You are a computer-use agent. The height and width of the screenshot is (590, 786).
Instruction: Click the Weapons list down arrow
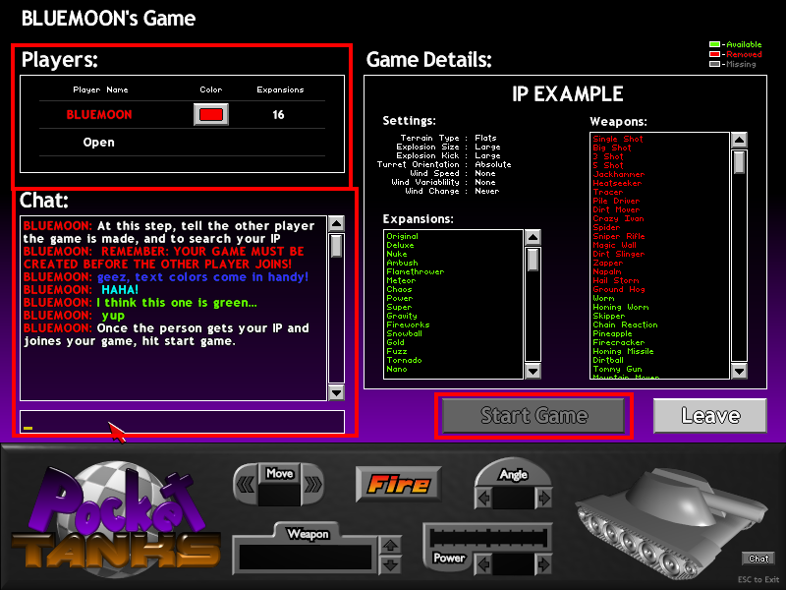pyautogui.click(x=740, y=371)
